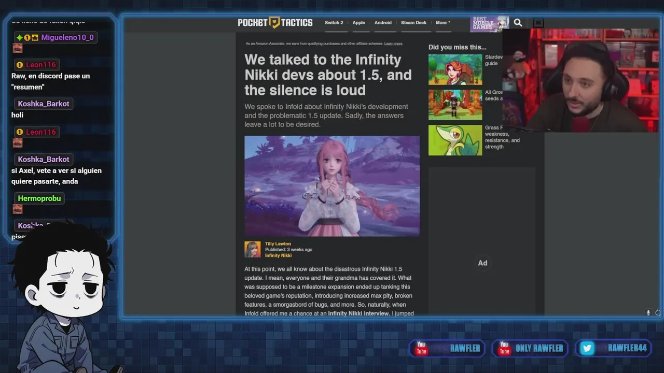Click the YouTube logo on ONLY RAWFLER badge

coord(504,348)
